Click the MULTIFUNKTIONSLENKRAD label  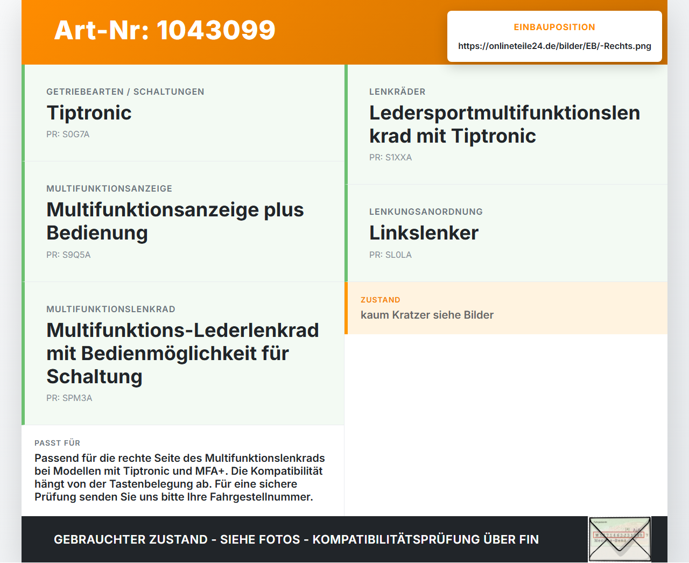[111, 309]
